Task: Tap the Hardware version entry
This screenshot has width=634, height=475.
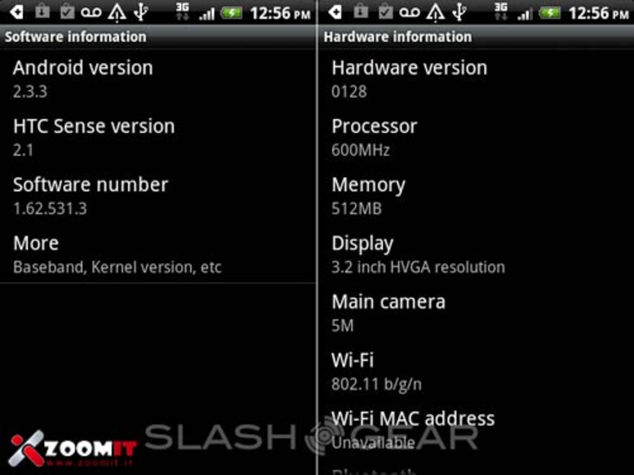Action: [x=476, y=79]
